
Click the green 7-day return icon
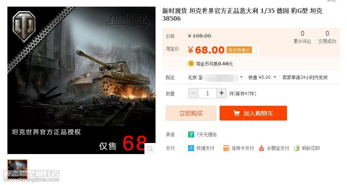coord(191,135)
